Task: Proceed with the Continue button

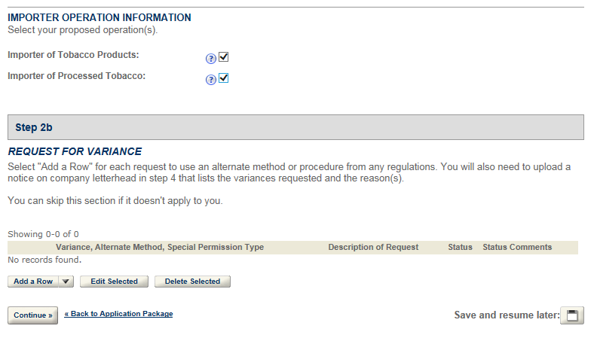Action: click(x=32, y=315)
